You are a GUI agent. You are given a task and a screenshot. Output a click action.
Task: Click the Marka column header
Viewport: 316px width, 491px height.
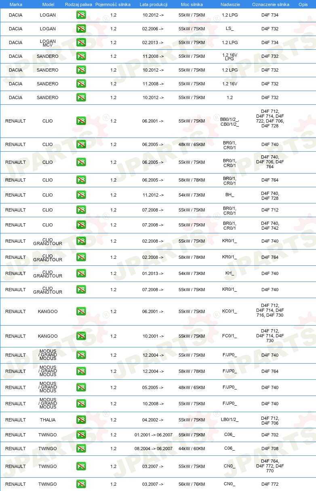coord(15,4)
